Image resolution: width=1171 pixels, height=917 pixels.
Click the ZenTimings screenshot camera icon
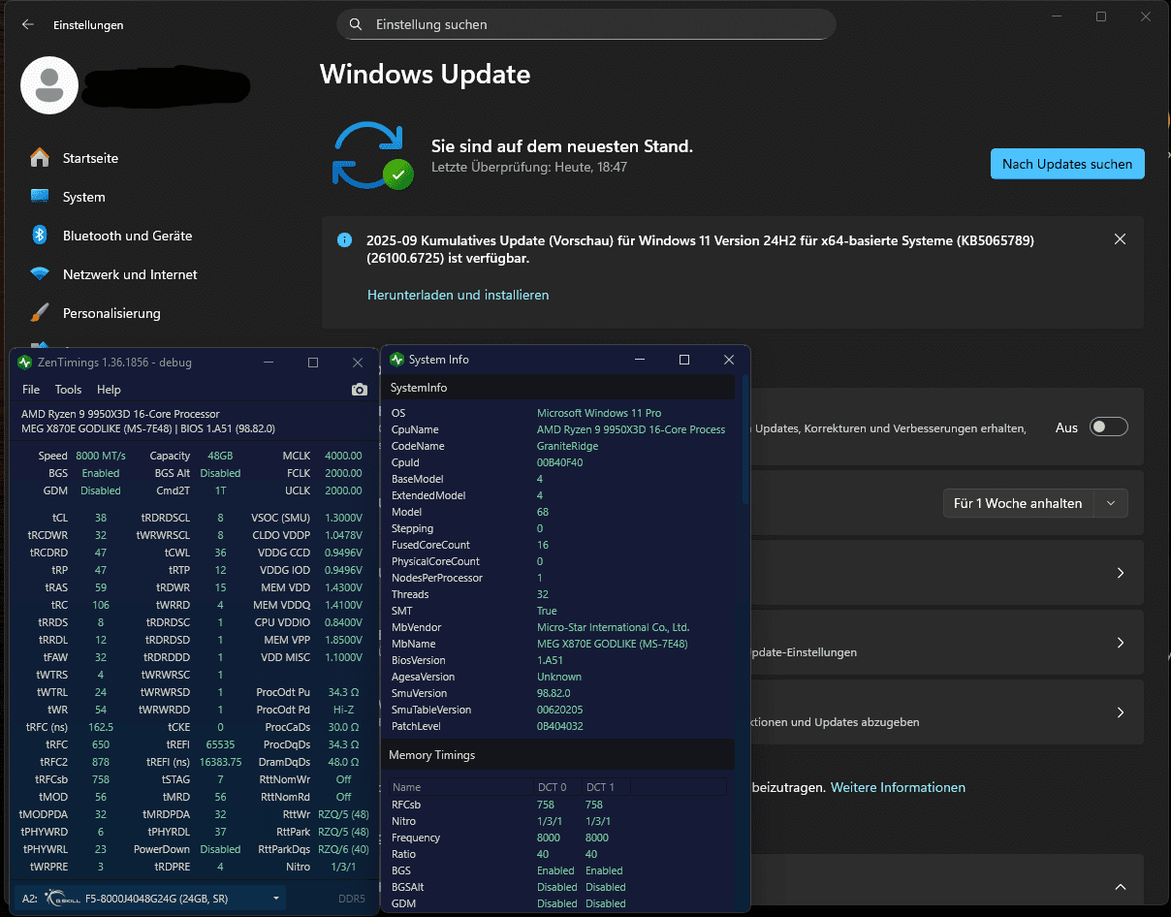click(x=360, y=390)
